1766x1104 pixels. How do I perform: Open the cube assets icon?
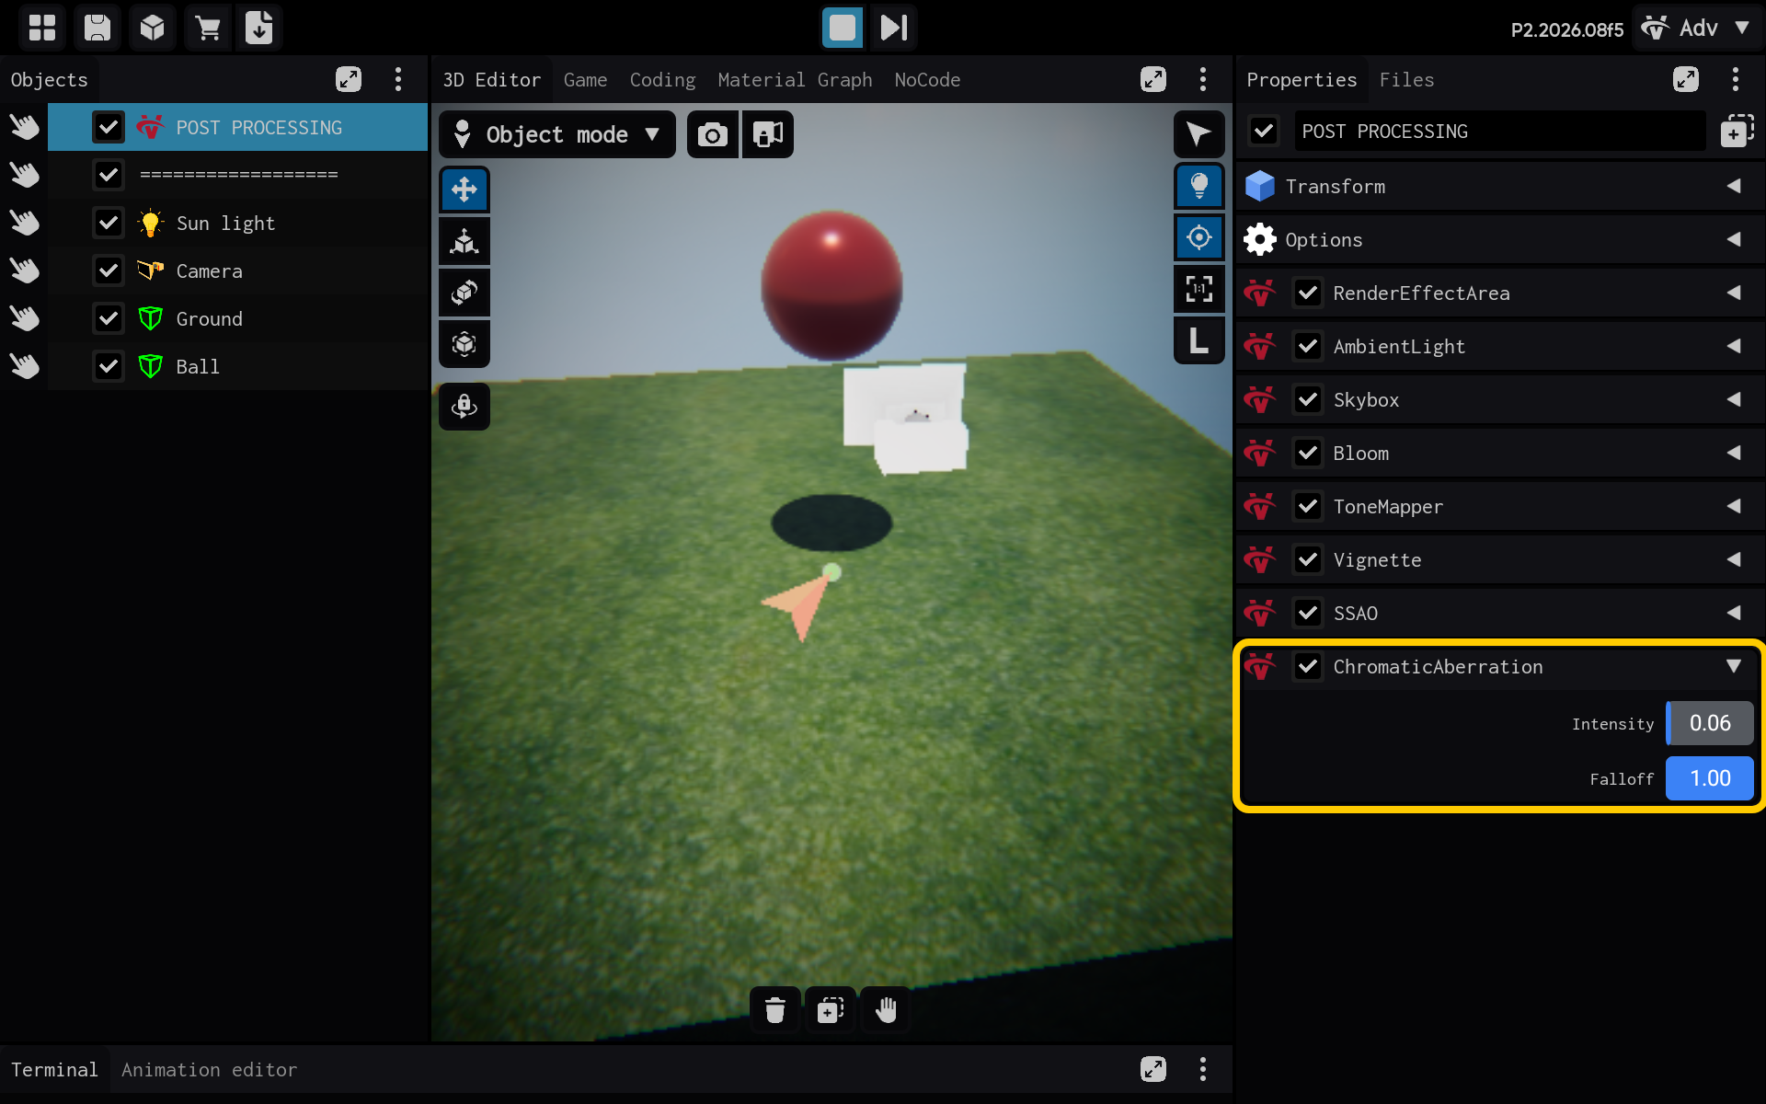153,28
